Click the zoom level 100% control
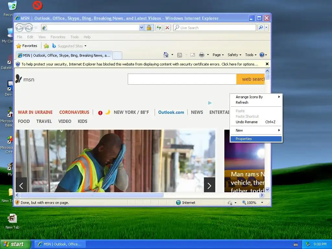 coord(253,203)
